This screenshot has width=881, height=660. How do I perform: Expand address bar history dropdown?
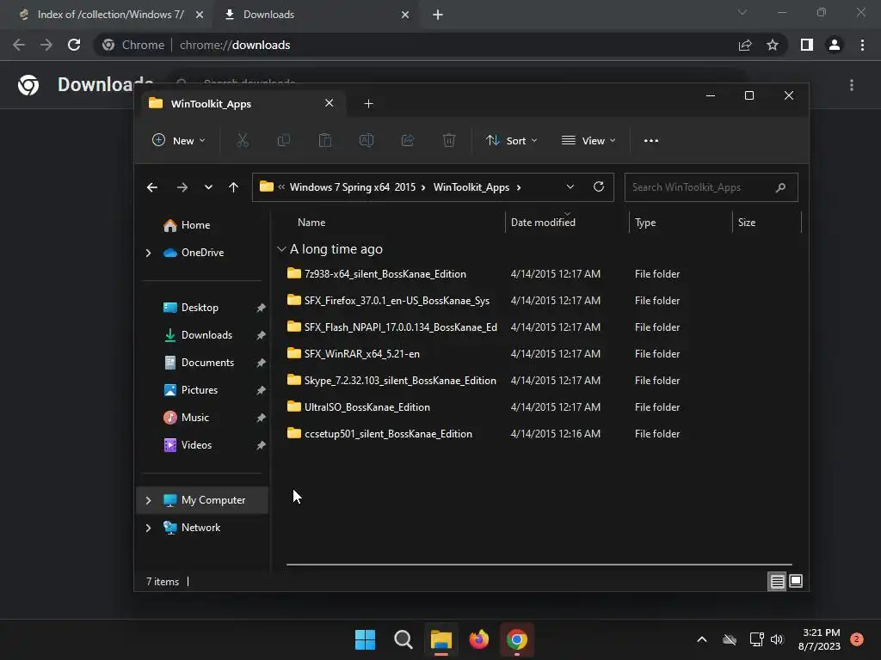pos(570,186)
